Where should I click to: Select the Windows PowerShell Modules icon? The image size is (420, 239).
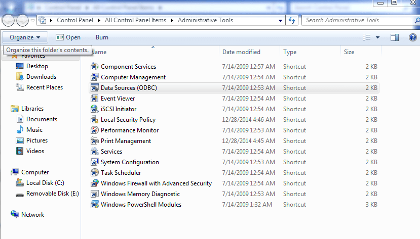click(94, 205)
